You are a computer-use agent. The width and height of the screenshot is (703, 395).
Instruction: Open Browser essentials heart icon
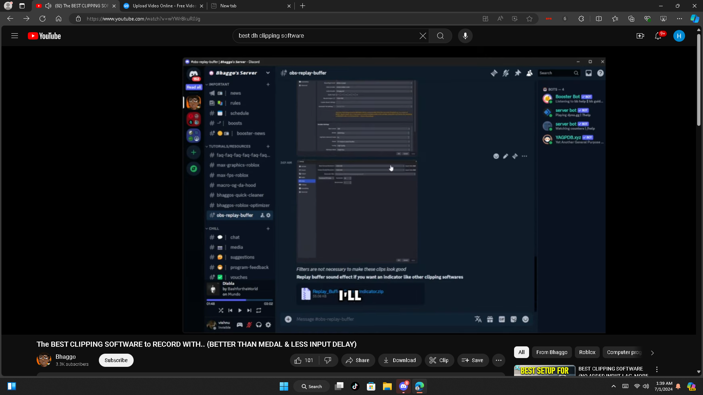[x=647, y=19]
